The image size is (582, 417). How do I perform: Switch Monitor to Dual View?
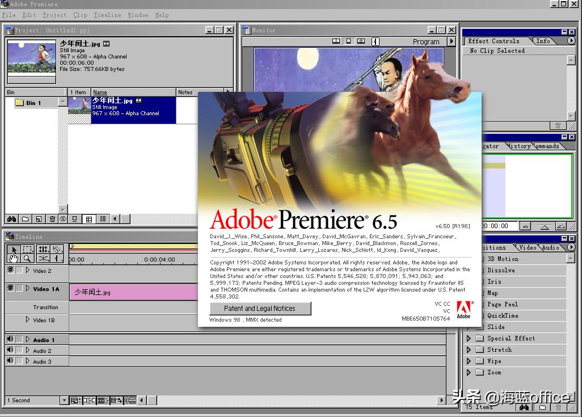[x=336, y=41]
